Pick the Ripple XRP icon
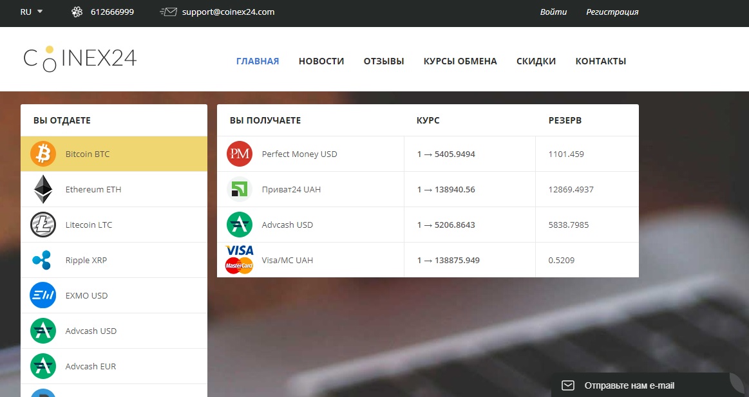749x397 pixels. click(x=43, y=261)
